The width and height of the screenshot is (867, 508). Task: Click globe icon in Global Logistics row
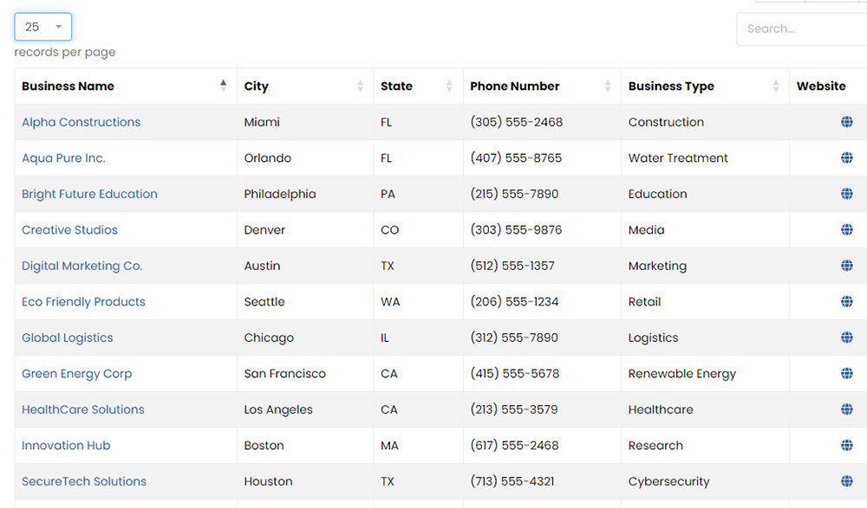[846, 338]
